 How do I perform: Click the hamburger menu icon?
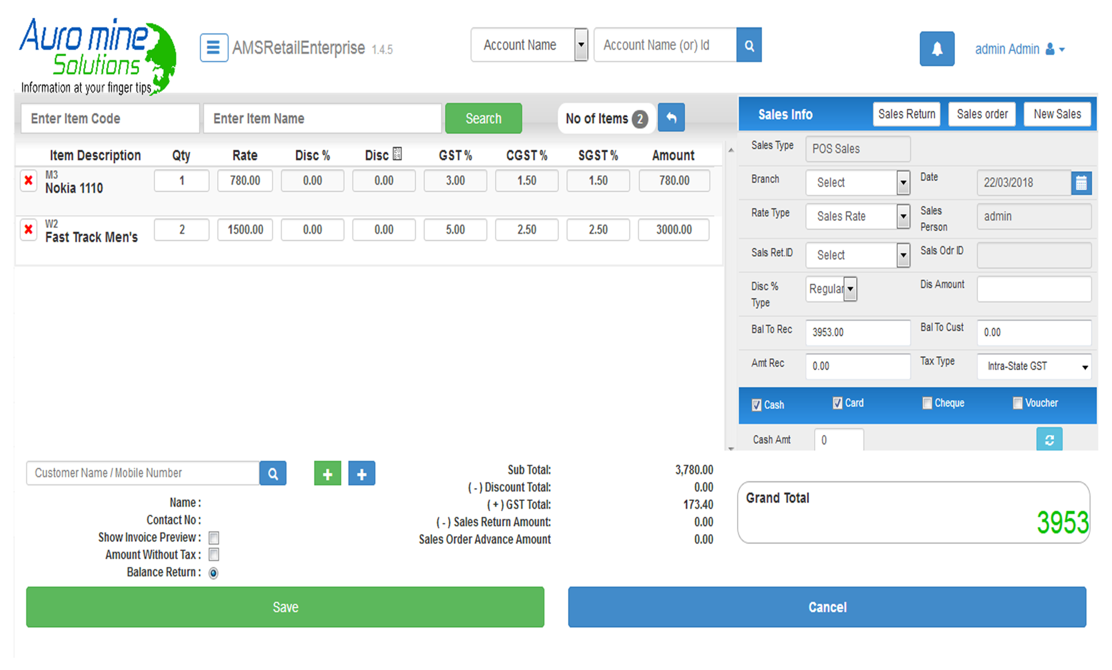[213, 47]
